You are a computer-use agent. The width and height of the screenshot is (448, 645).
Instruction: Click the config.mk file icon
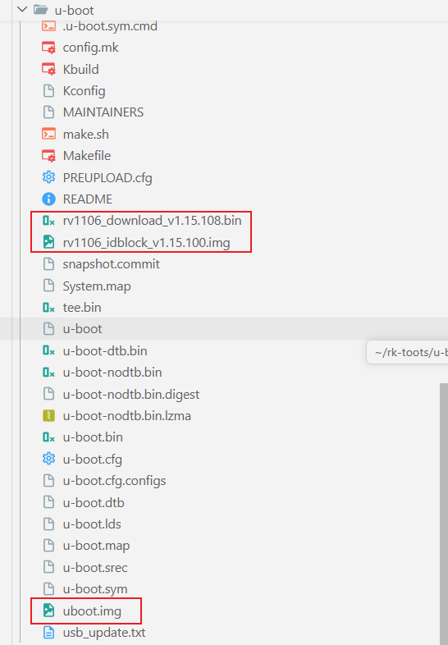(x=48, y=48)
